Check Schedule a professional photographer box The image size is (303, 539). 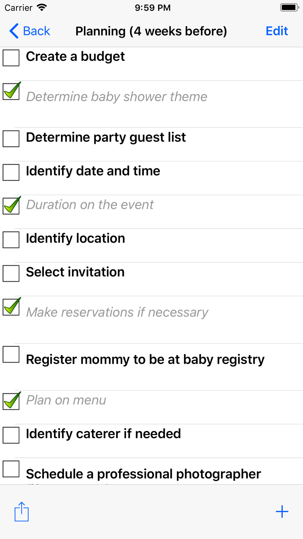point(11,469)
